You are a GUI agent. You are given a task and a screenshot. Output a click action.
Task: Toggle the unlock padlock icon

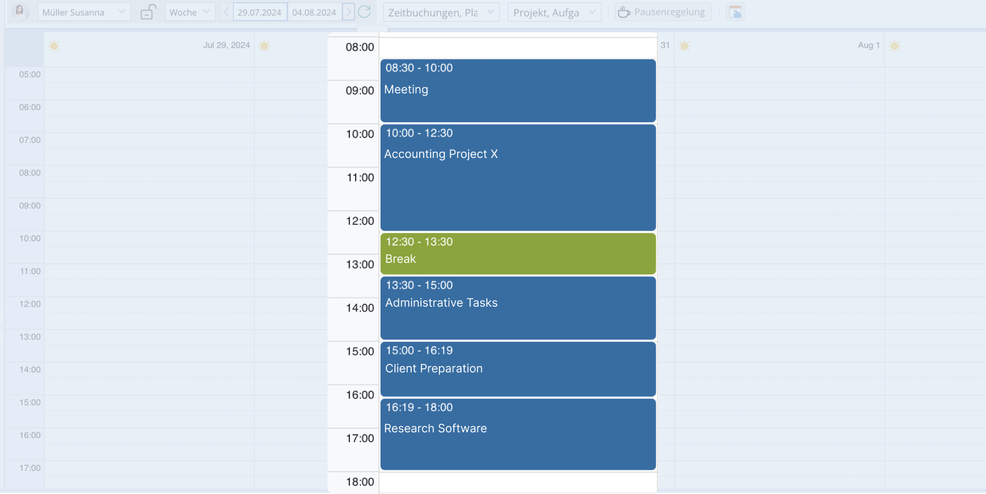coord(148,12)
